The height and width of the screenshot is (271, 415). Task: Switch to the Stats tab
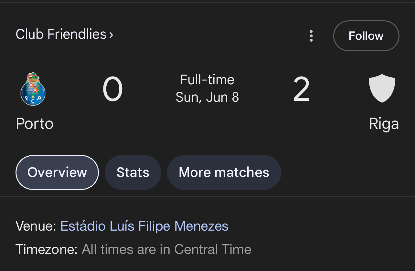click(133, 172)
